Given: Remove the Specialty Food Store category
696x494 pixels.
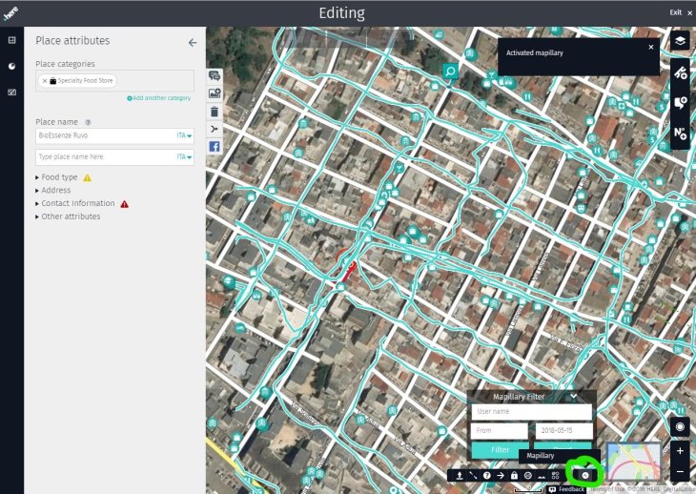Looking at the screenshot, I should point(45,81).
